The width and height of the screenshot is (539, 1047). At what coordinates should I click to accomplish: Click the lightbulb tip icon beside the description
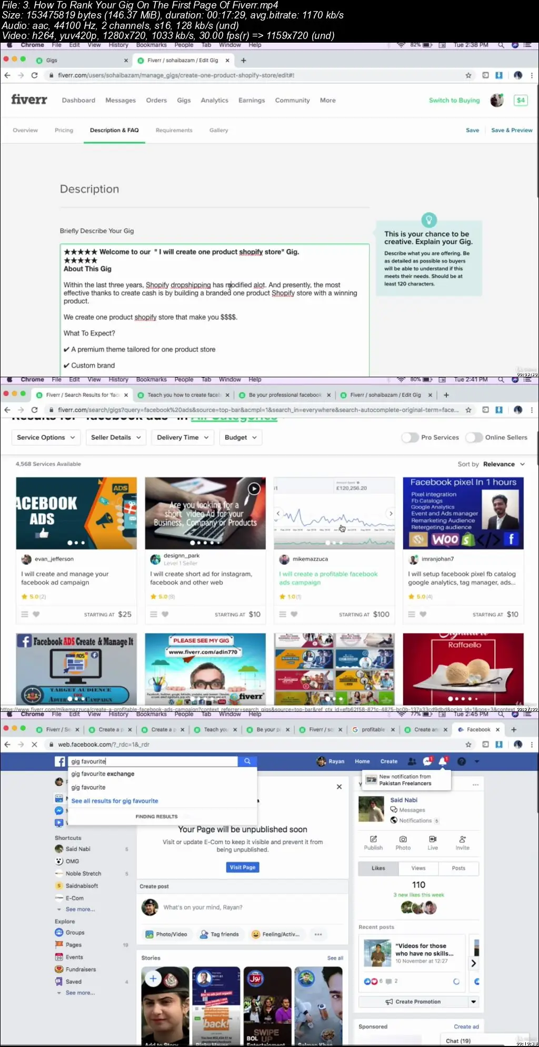pyautogui.click(x=429, y=219)
